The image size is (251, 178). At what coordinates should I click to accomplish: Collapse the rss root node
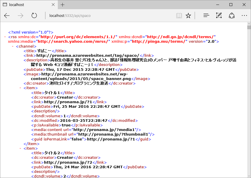(x=5, y=37)
